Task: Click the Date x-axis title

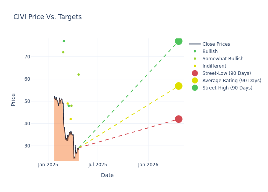Action: pos(107,175)
